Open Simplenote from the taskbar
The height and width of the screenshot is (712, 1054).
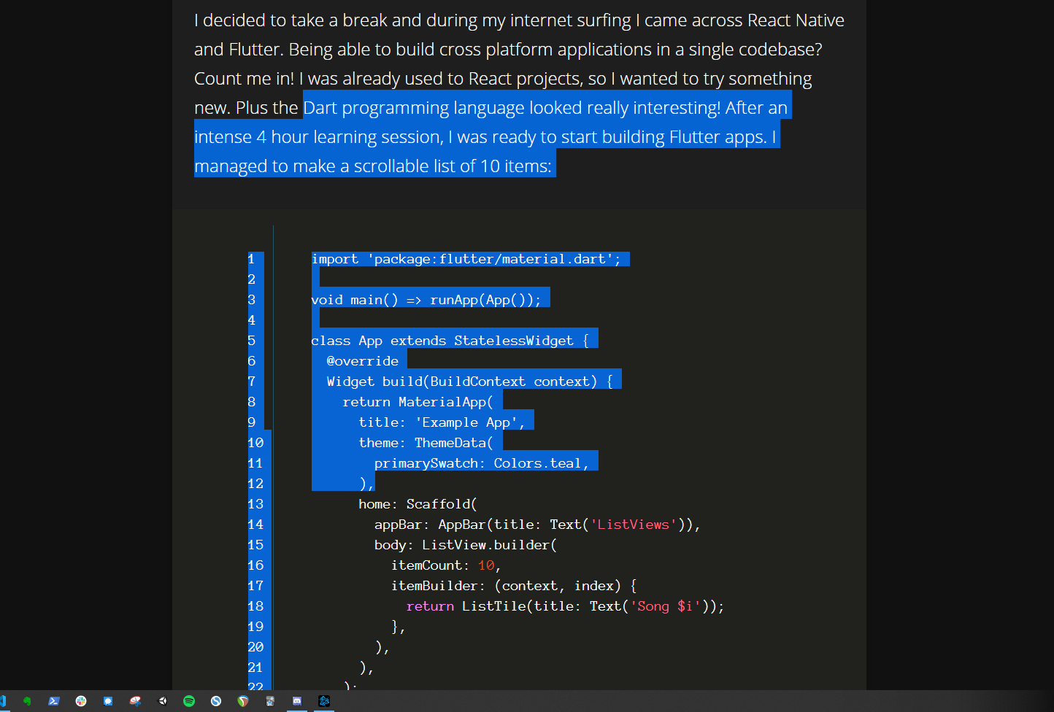(216, 701)
